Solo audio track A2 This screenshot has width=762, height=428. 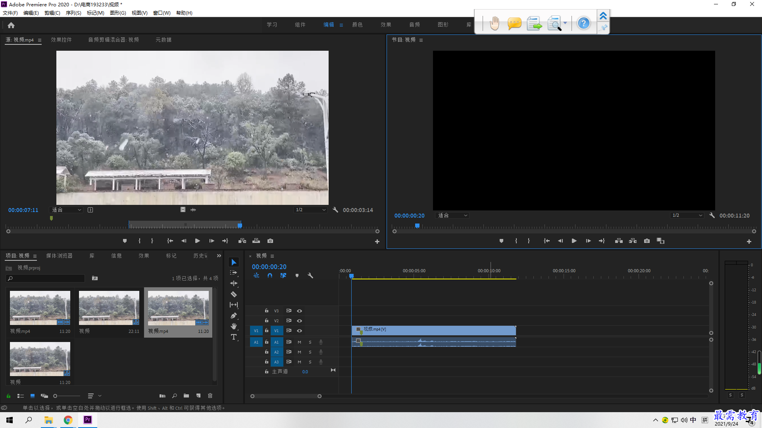310,352
